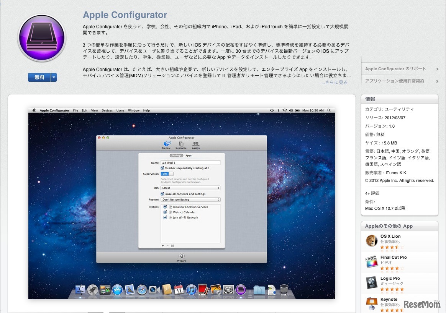Open the Supervise panel in Apple Configurator

[181, 145]
